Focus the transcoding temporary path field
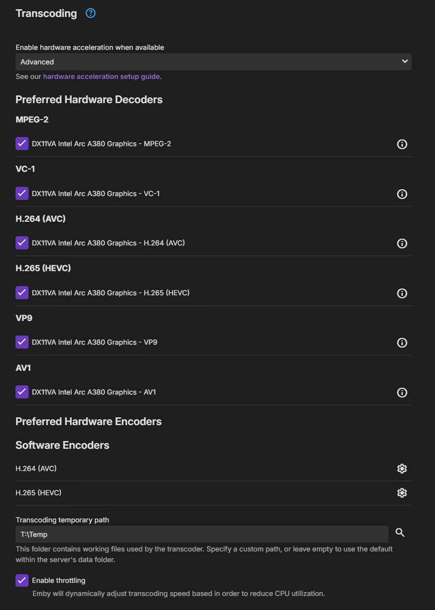Image resolution: width=435 pixels, height=610 pixels. coord(202,534)
